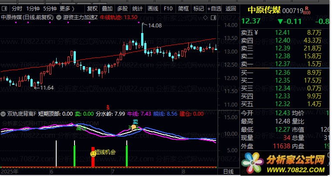Click the 分水岭: 7.99 label
The image size is (332, 177).
tap(110, 114)
